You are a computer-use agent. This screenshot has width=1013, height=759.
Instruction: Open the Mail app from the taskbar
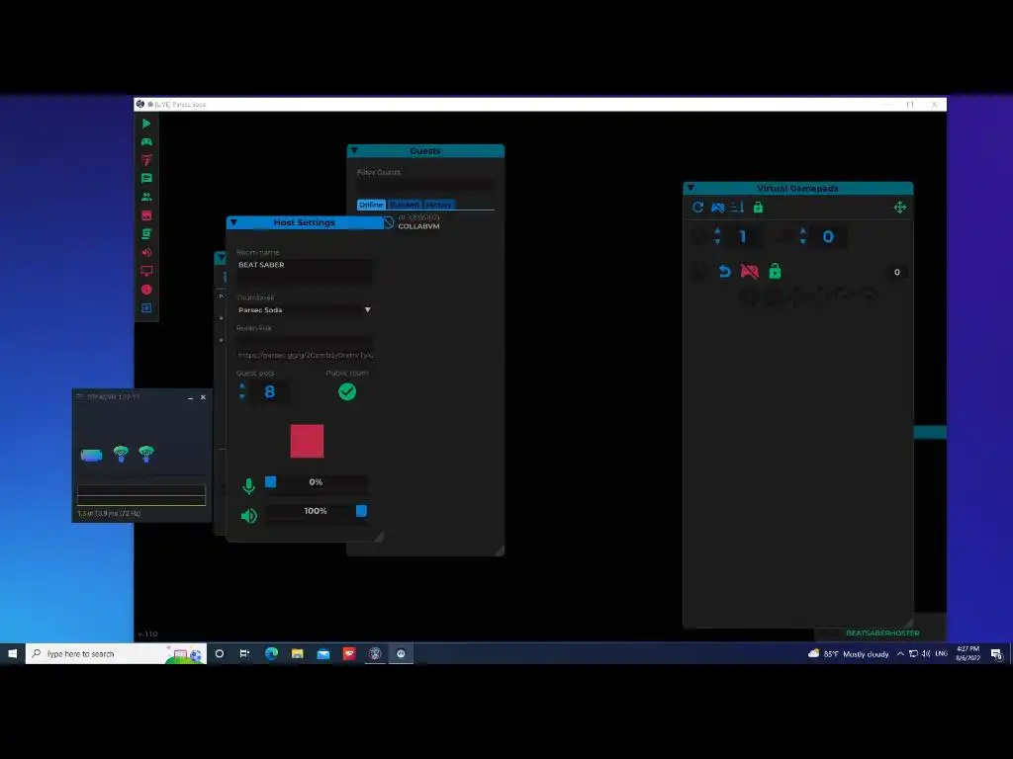323,654
